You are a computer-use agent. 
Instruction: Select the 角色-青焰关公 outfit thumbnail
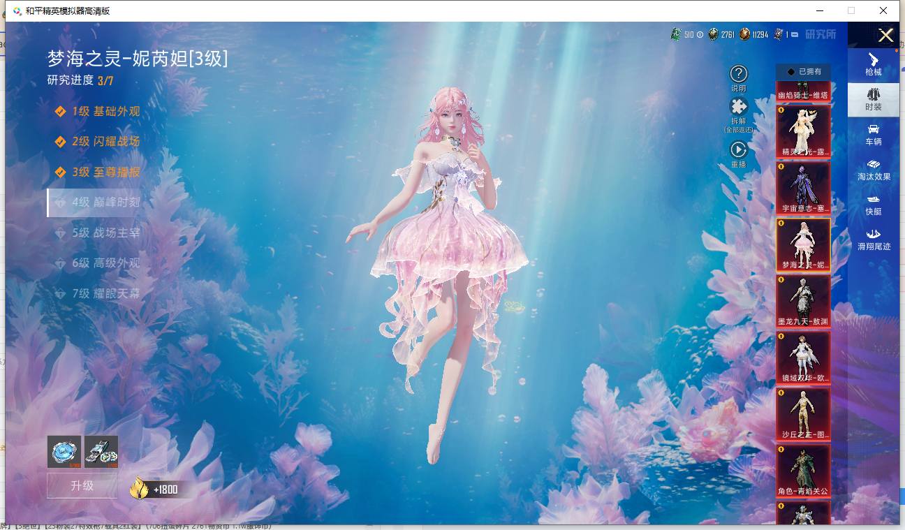click(804, 471)
